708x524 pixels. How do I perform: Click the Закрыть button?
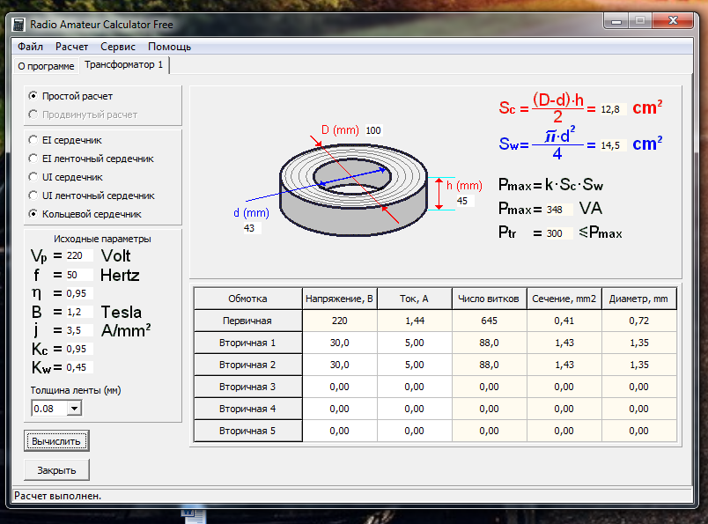[x=56, y=470]
